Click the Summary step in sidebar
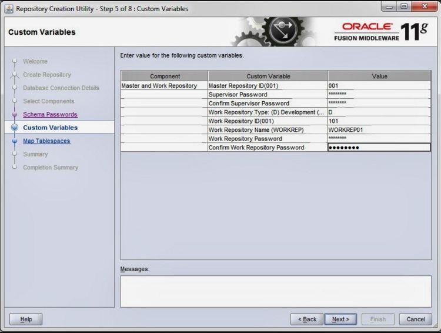The height and width of the screenshot is (333, 441). pos(35,154)
